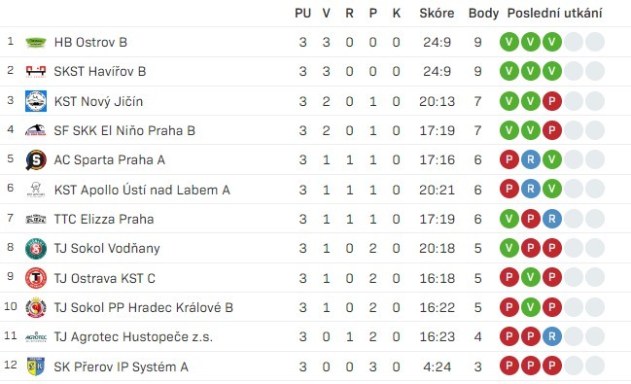This screenshot has width=631, height=384.
Task: Click AC Sparta Praha's blue R result badge
Action: click(x=531, y=159)
